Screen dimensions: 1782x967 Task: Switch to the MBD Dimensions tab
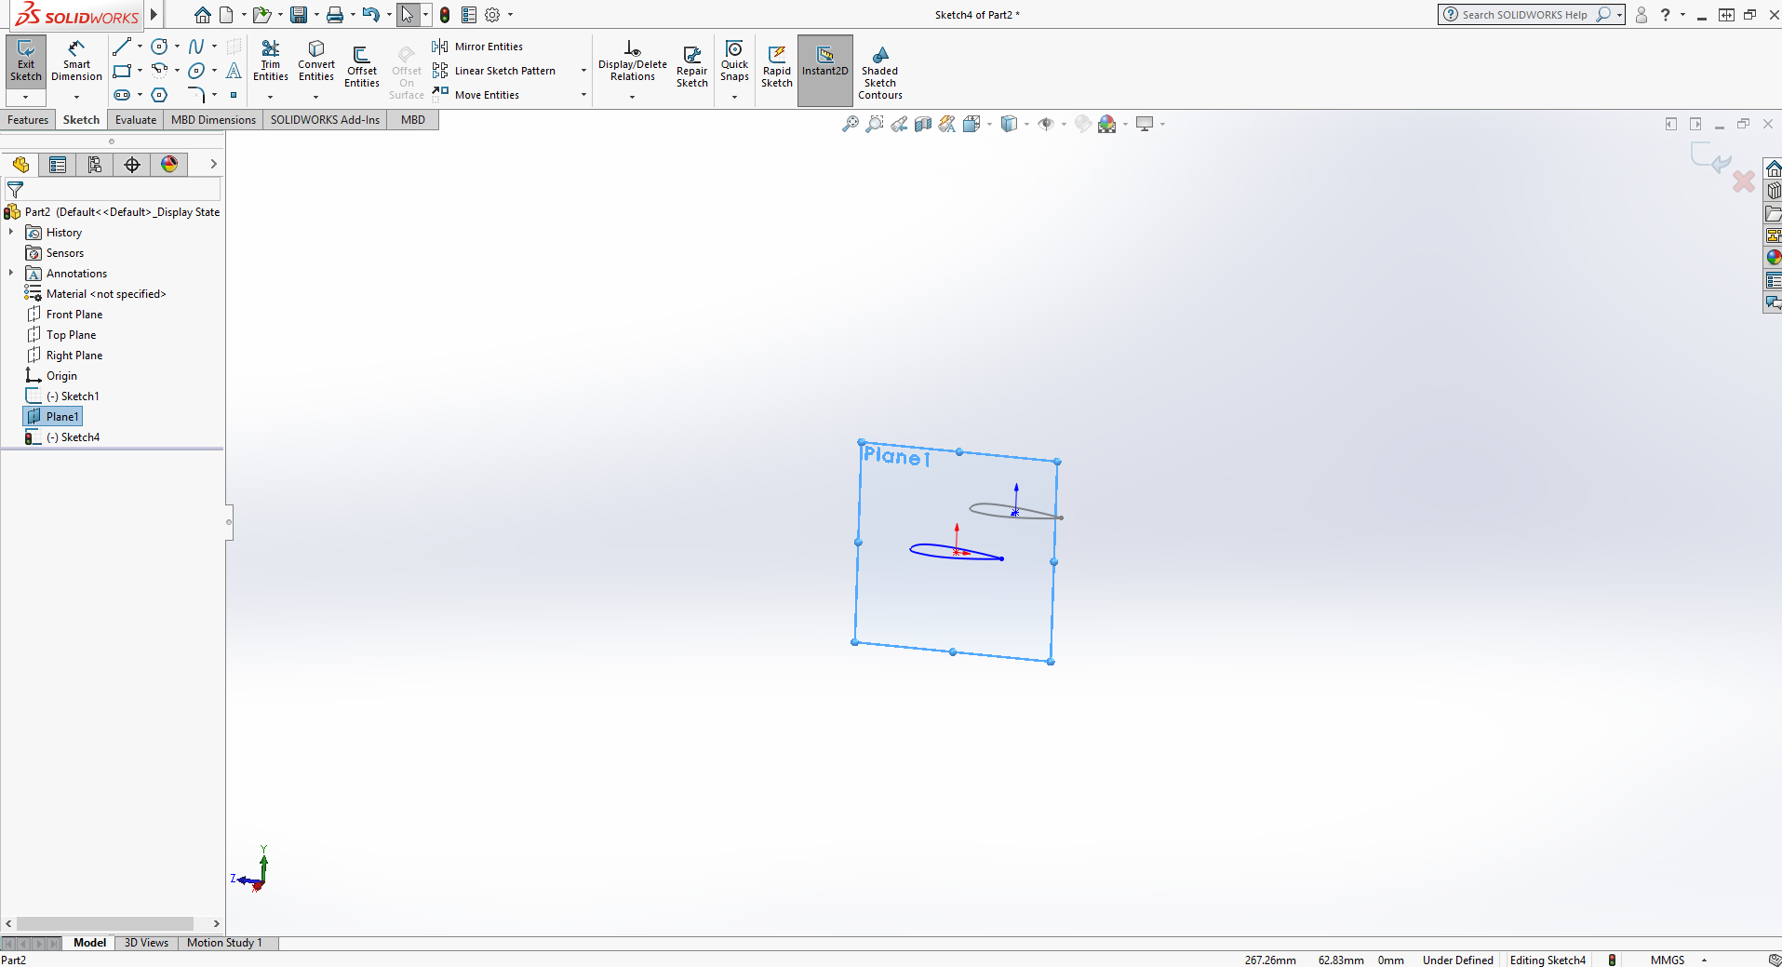click(213, 120)
